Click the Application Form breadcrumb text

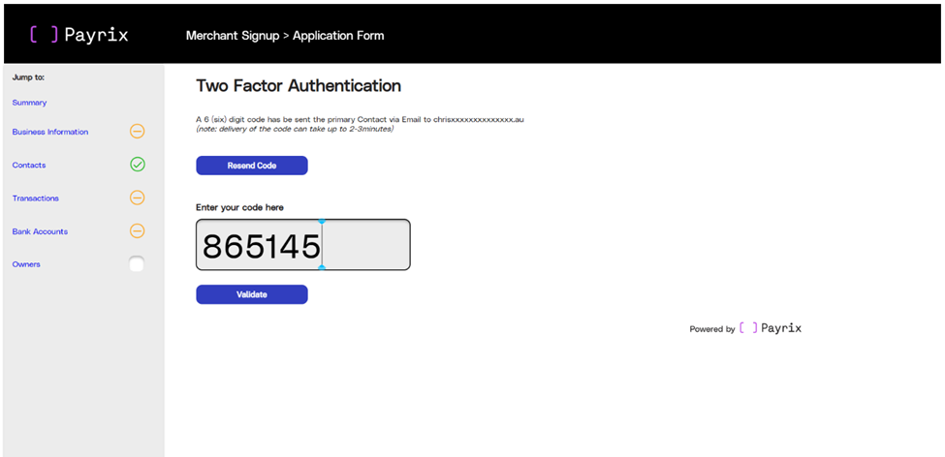point(338,36)
